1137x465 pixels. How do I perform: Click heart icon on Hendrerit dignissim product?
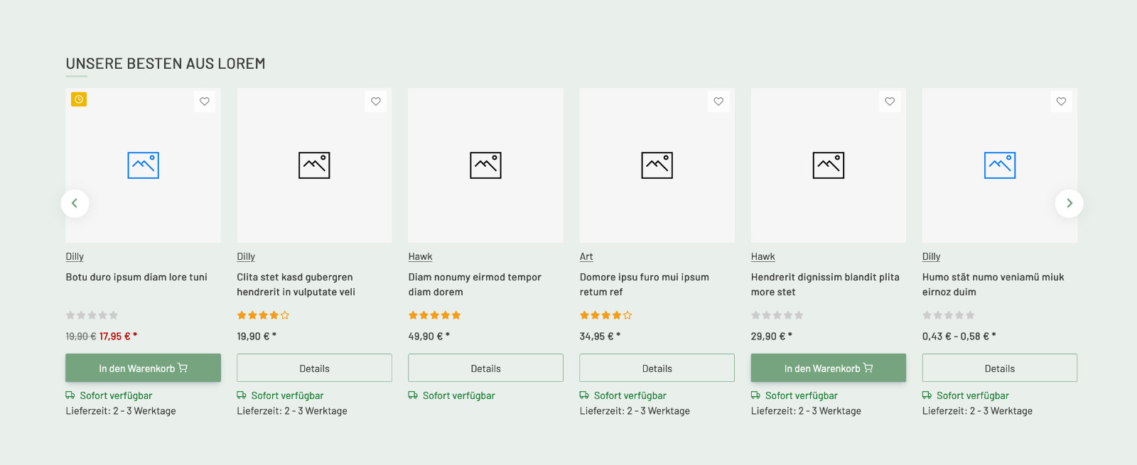[x=890, y=102]
